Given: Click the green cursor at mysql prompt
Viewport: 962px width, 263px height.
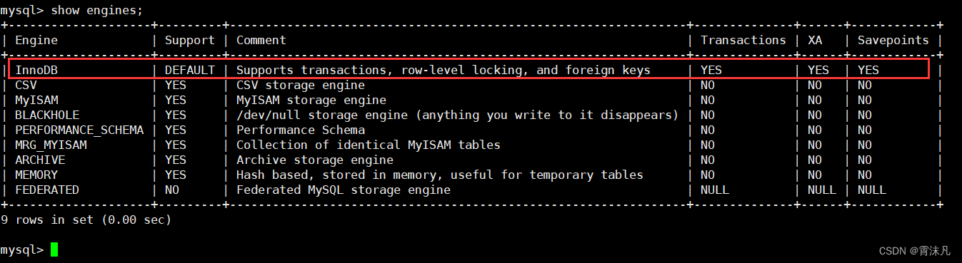Looking at the screenshot, I should tap(54, 249).
